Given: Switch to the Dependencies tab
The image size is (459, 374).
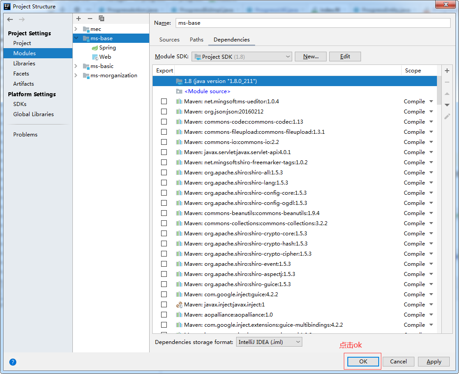Looking at the screenshot, I should click(232, 40).
